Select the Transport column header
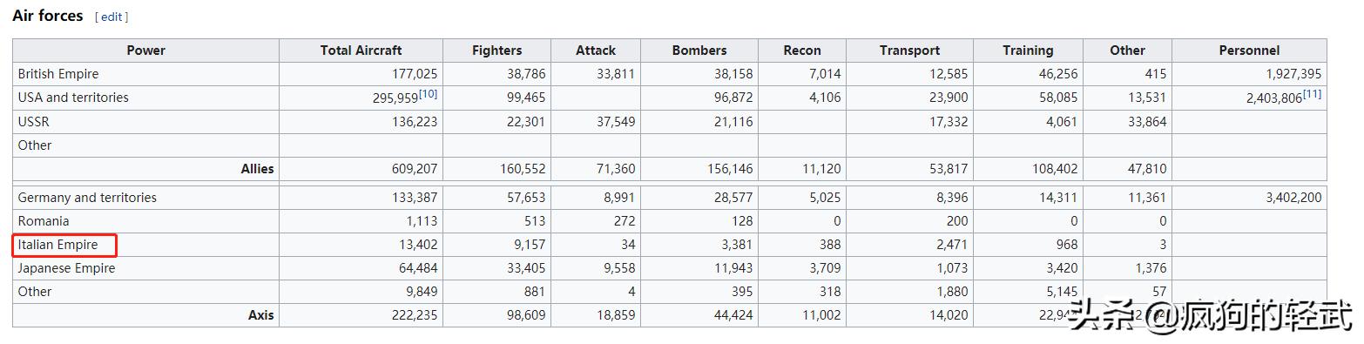This screenshot has width=1364, height=344. pos(909,51)
